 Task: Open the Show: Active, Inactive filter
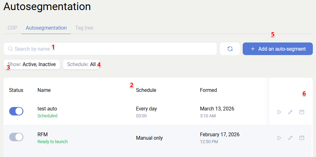[32, 64]
